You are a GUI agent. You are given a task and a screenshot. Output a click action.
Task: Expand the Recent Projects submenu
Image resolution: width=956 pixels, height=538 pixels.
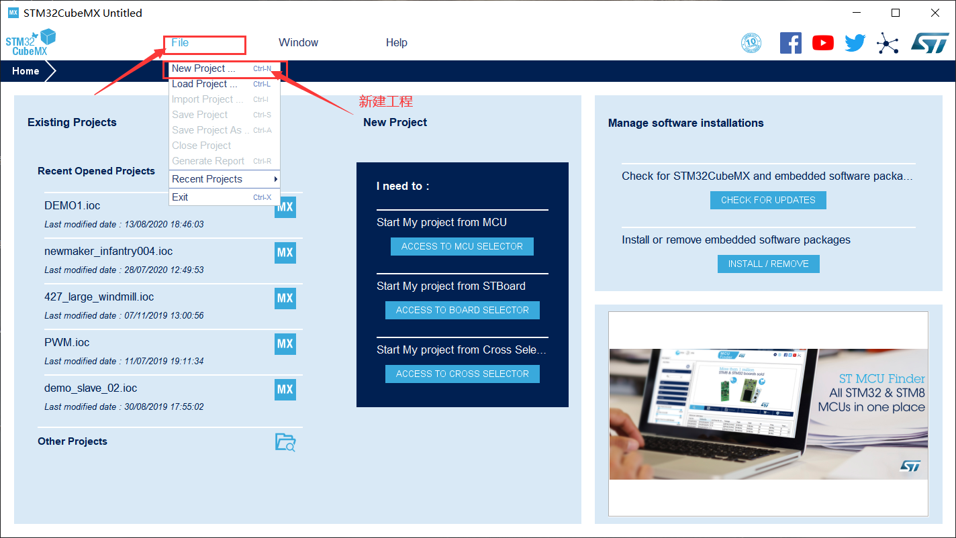(x=224, y=179)
